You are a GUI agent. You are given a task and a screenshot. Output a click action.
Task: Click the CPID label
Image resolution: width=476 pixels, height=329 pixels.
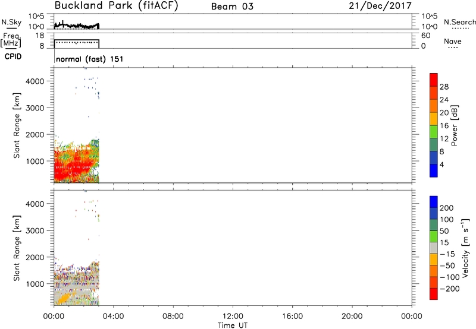(13, 56)
